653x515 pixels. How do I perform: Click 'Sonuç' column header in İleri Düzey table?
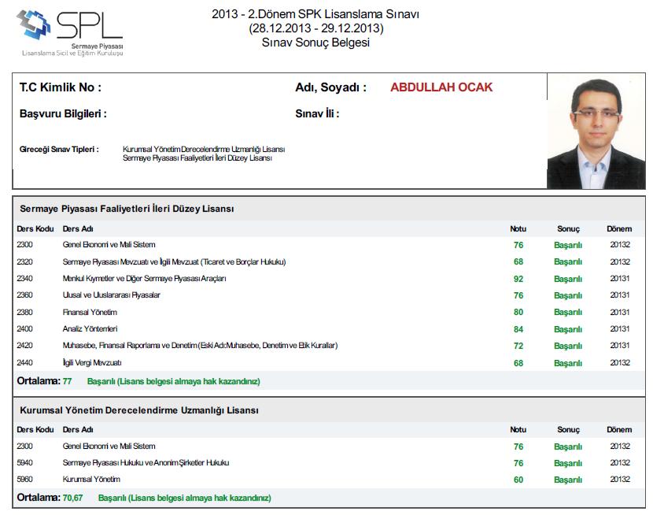[569, 228]
